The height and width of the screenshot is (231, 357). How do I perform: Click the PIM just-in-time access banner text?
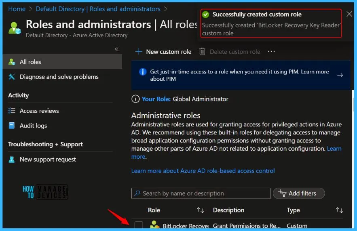click(239, 75)
